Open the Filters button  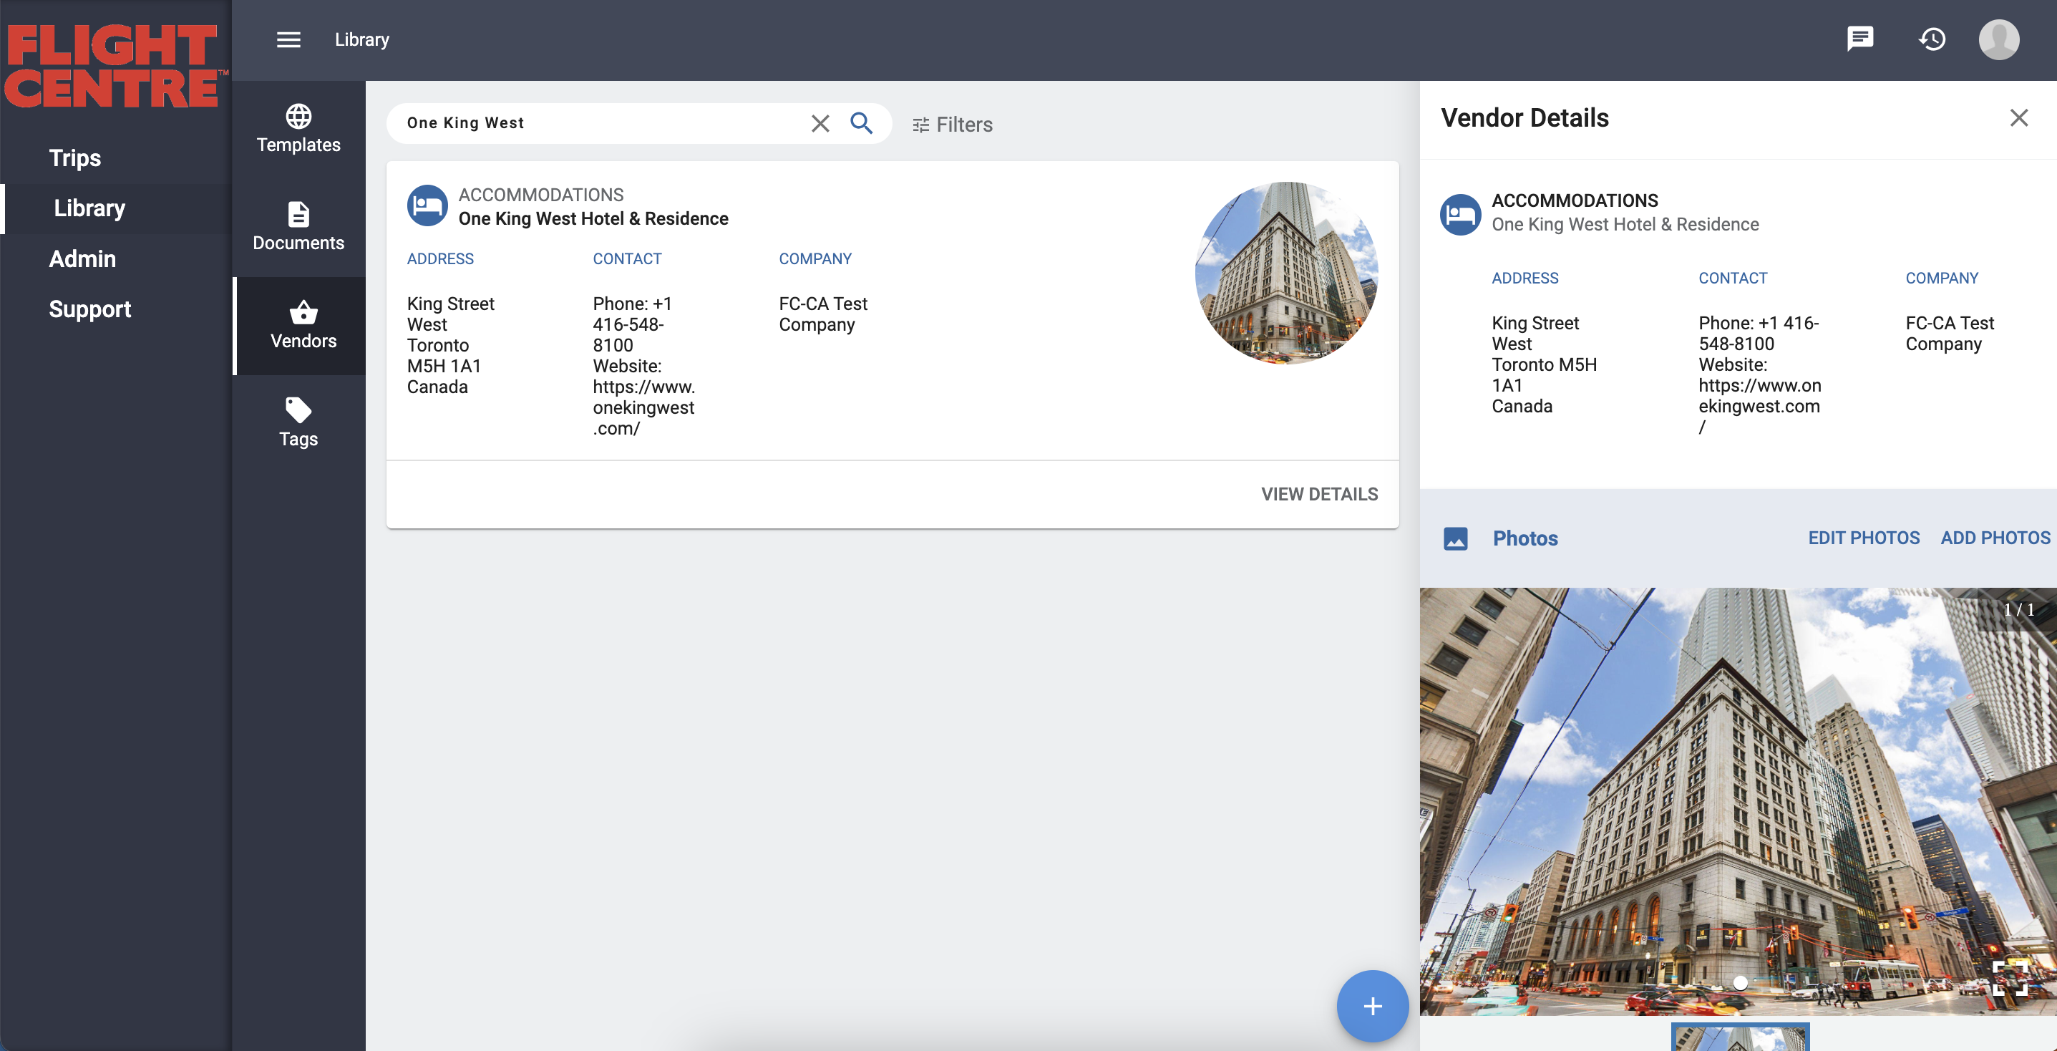(952, 125)
